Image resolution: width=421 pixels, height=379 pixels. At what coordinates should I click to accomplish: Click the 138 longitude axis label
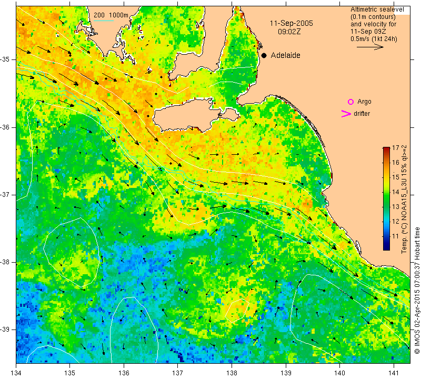(x=232, y=373)
